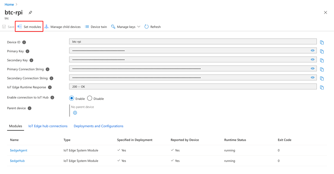Copy the Secondary Connection String
The image size is (334, 174).
tap(322, 78)
